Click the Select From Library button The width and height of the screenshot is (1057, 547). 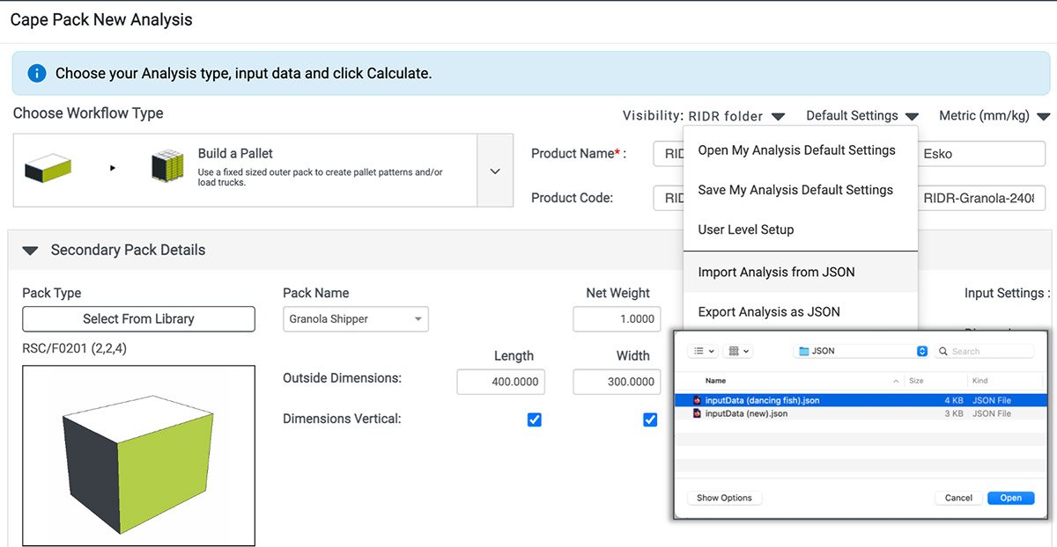click(138, 319)
